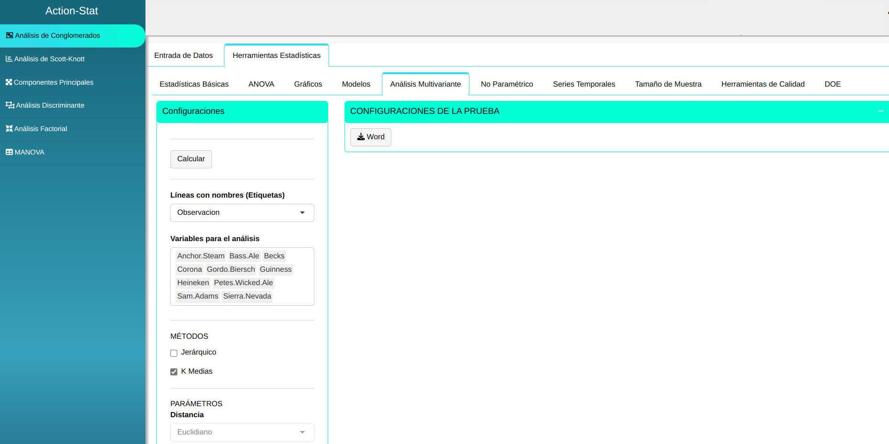Screen dimensions: 889x444
Task: Go to the Herramientas de Calidad tab
Action: click(763, 84)
